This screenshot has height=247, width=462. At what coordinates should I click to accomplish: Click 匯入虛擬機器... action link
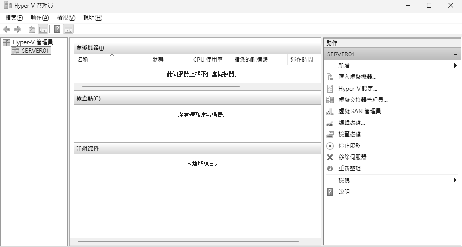[357, 77]
